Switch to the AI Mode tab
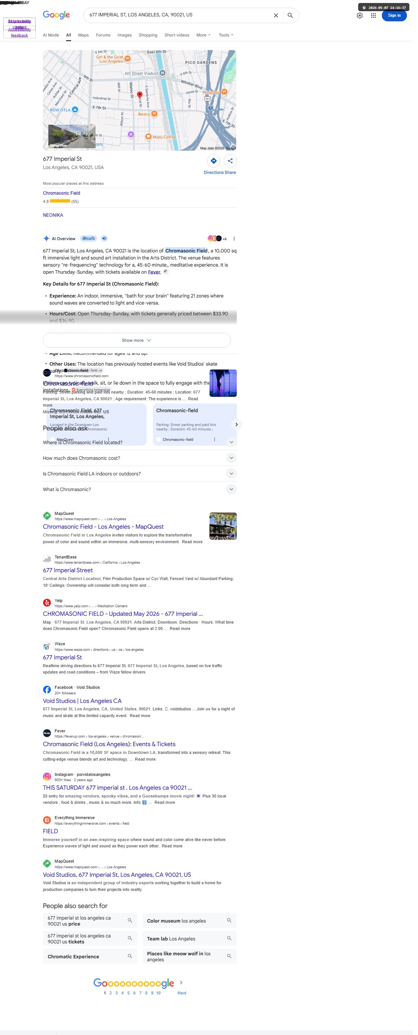This screenshot has width=418, height=1035. click(51, 35)
